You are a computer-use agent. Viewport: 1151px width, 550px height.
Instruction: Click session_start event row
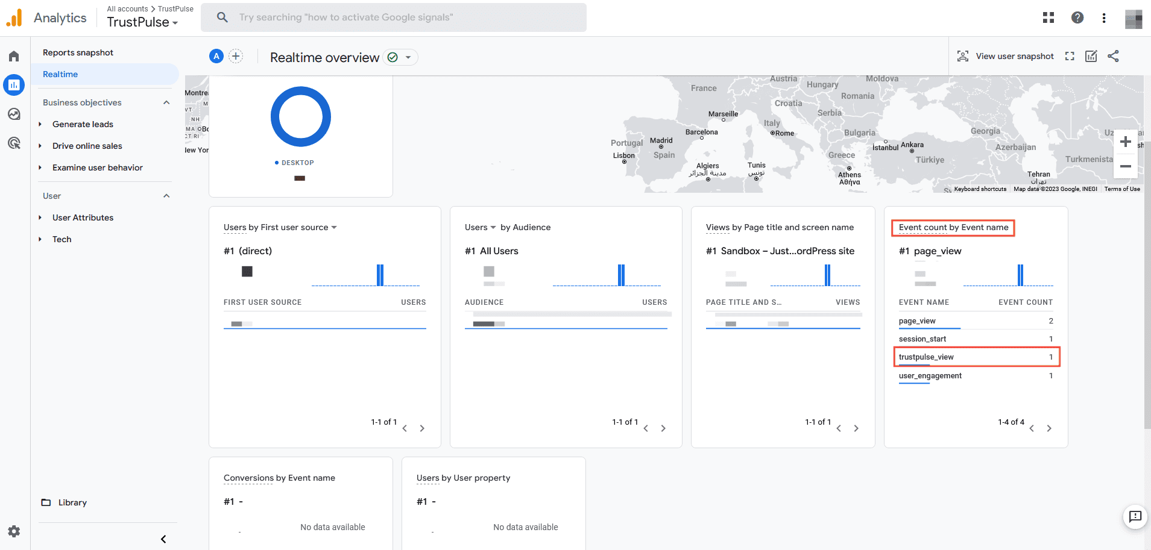tap(976, 339)
